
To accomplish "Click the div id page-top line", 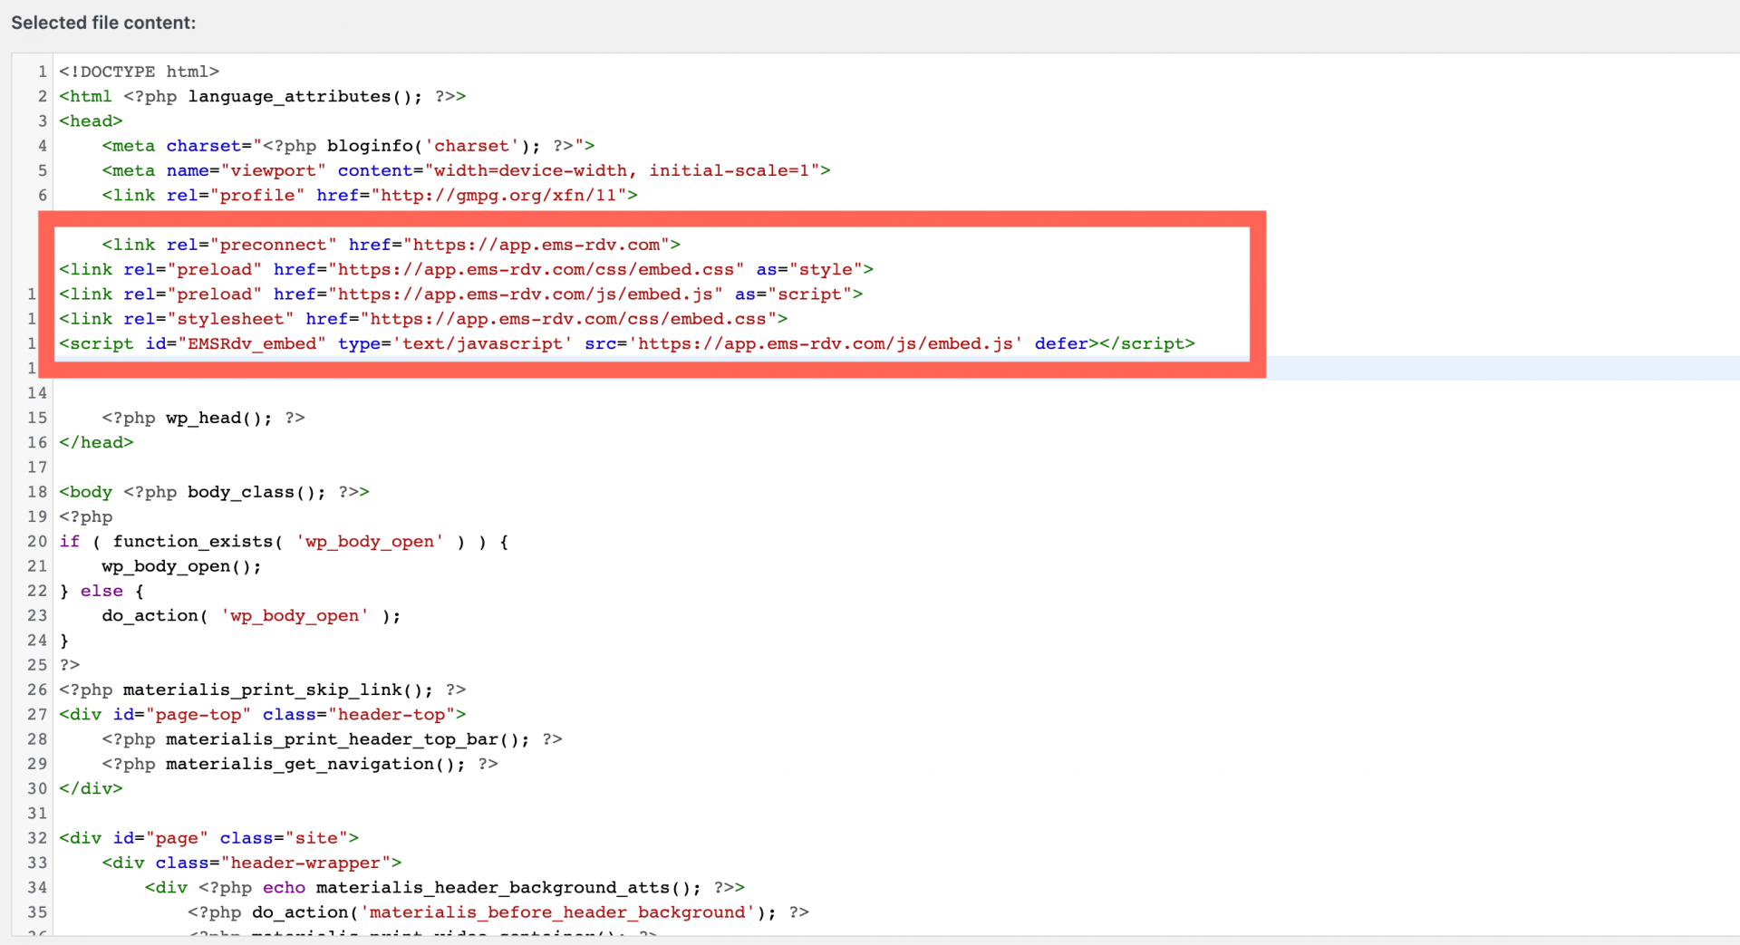I will [x=262, y=715].
